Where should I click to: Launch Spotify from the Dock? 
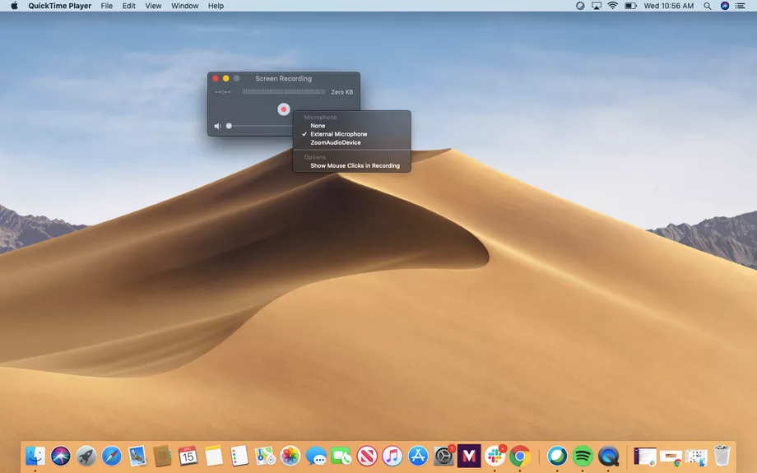click(x=583, y=455)
